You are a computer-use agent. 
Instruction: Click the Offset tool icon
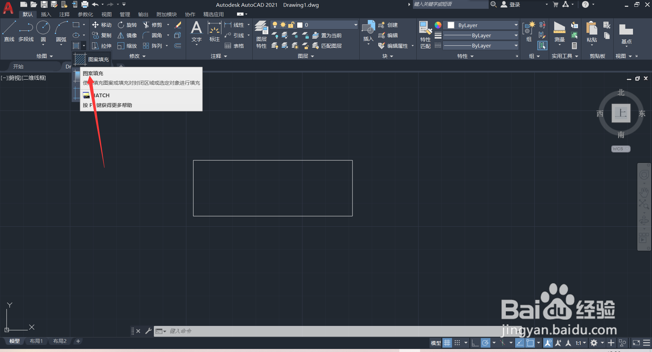(x=178, y=46)
